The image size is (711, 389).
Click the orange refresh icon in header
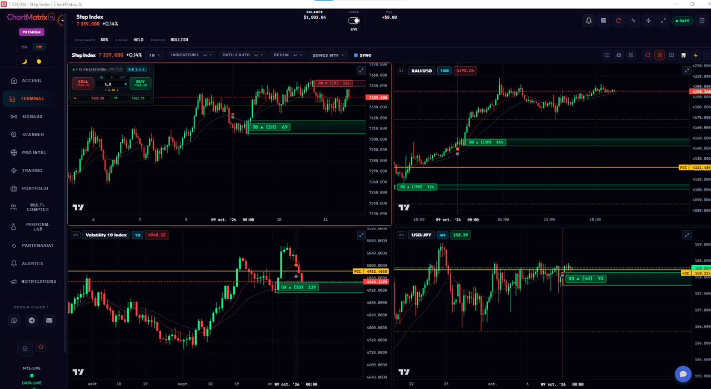click(x=618, y=21)
